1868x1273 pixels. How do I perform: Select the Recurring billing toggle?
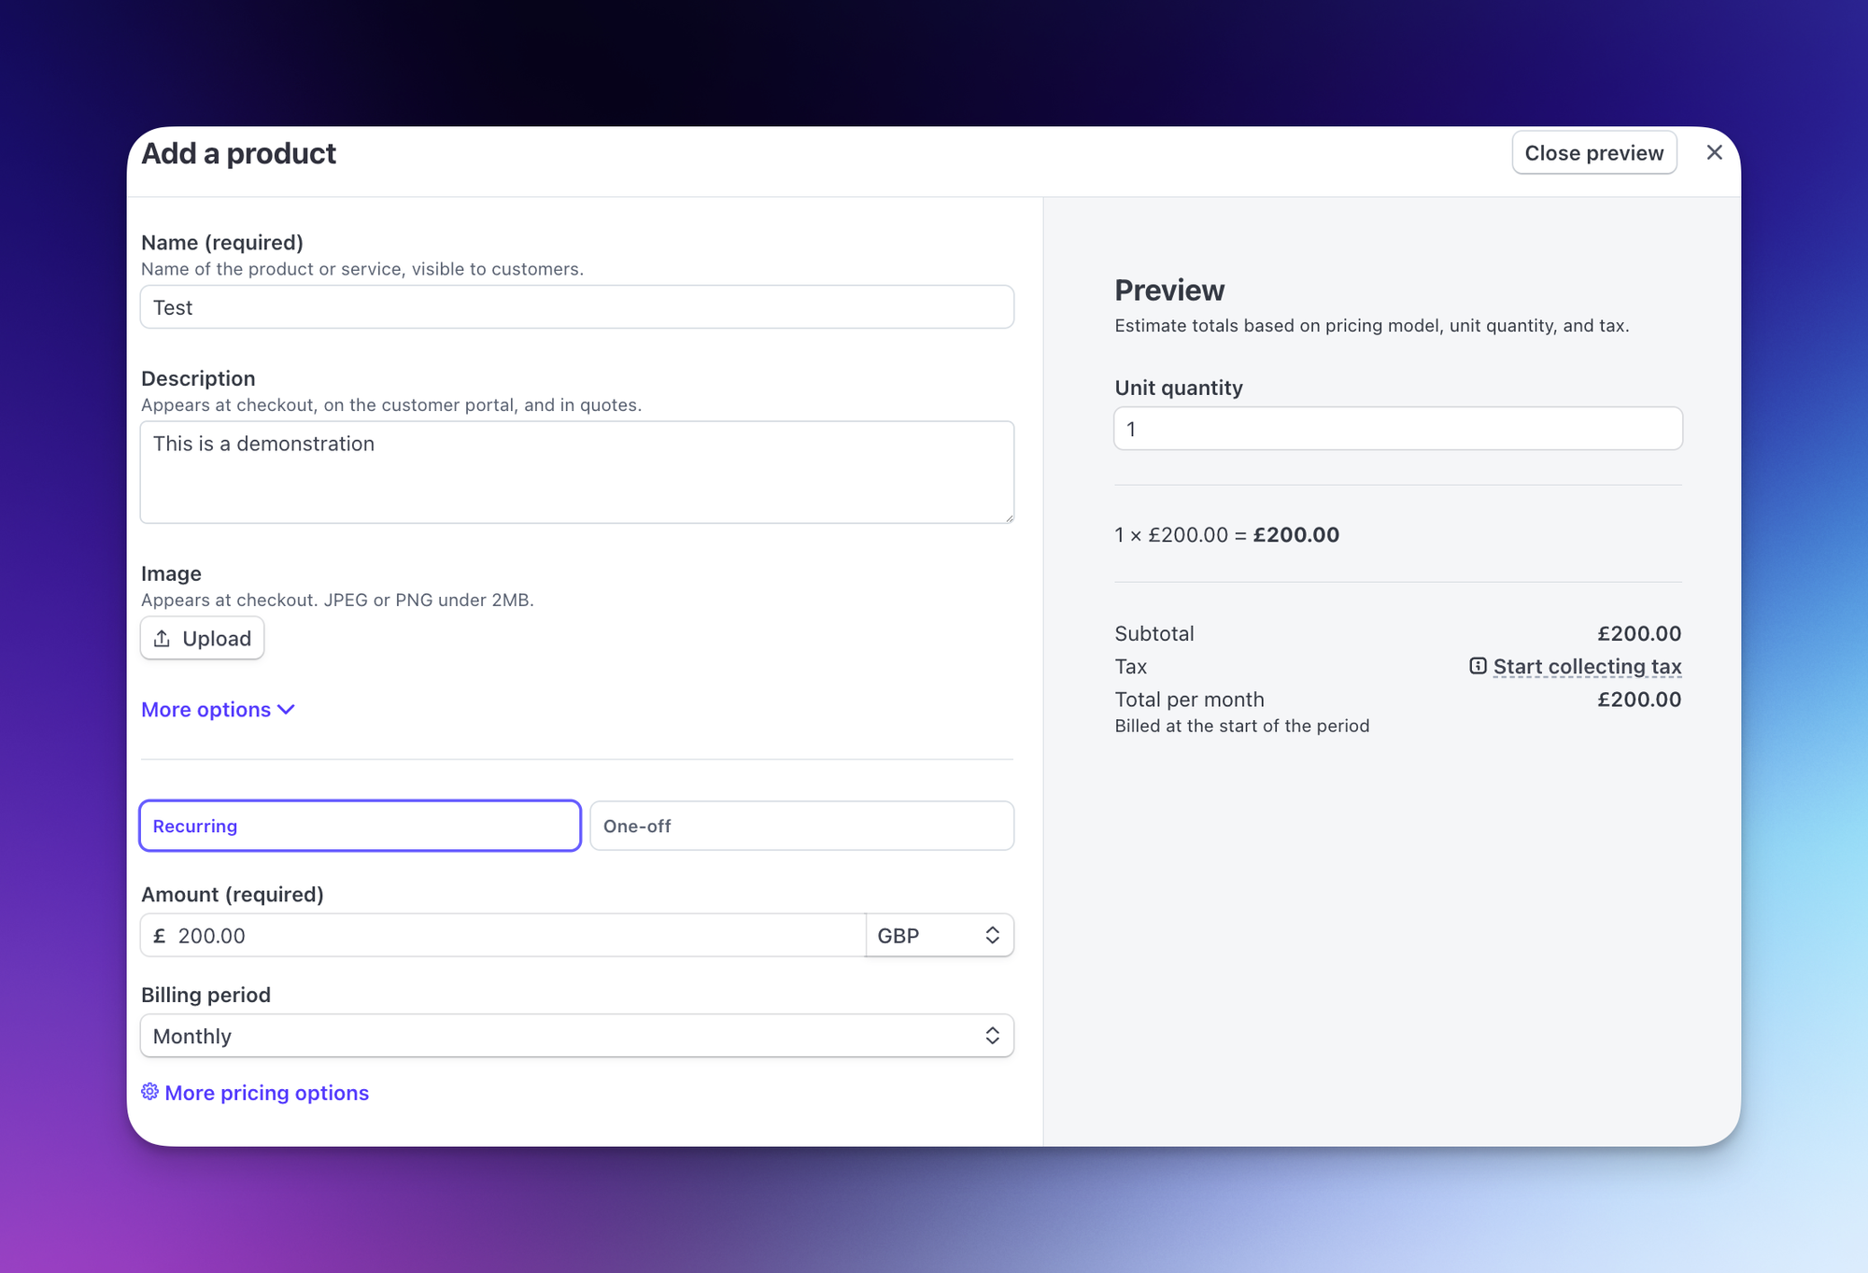(358, 825)
